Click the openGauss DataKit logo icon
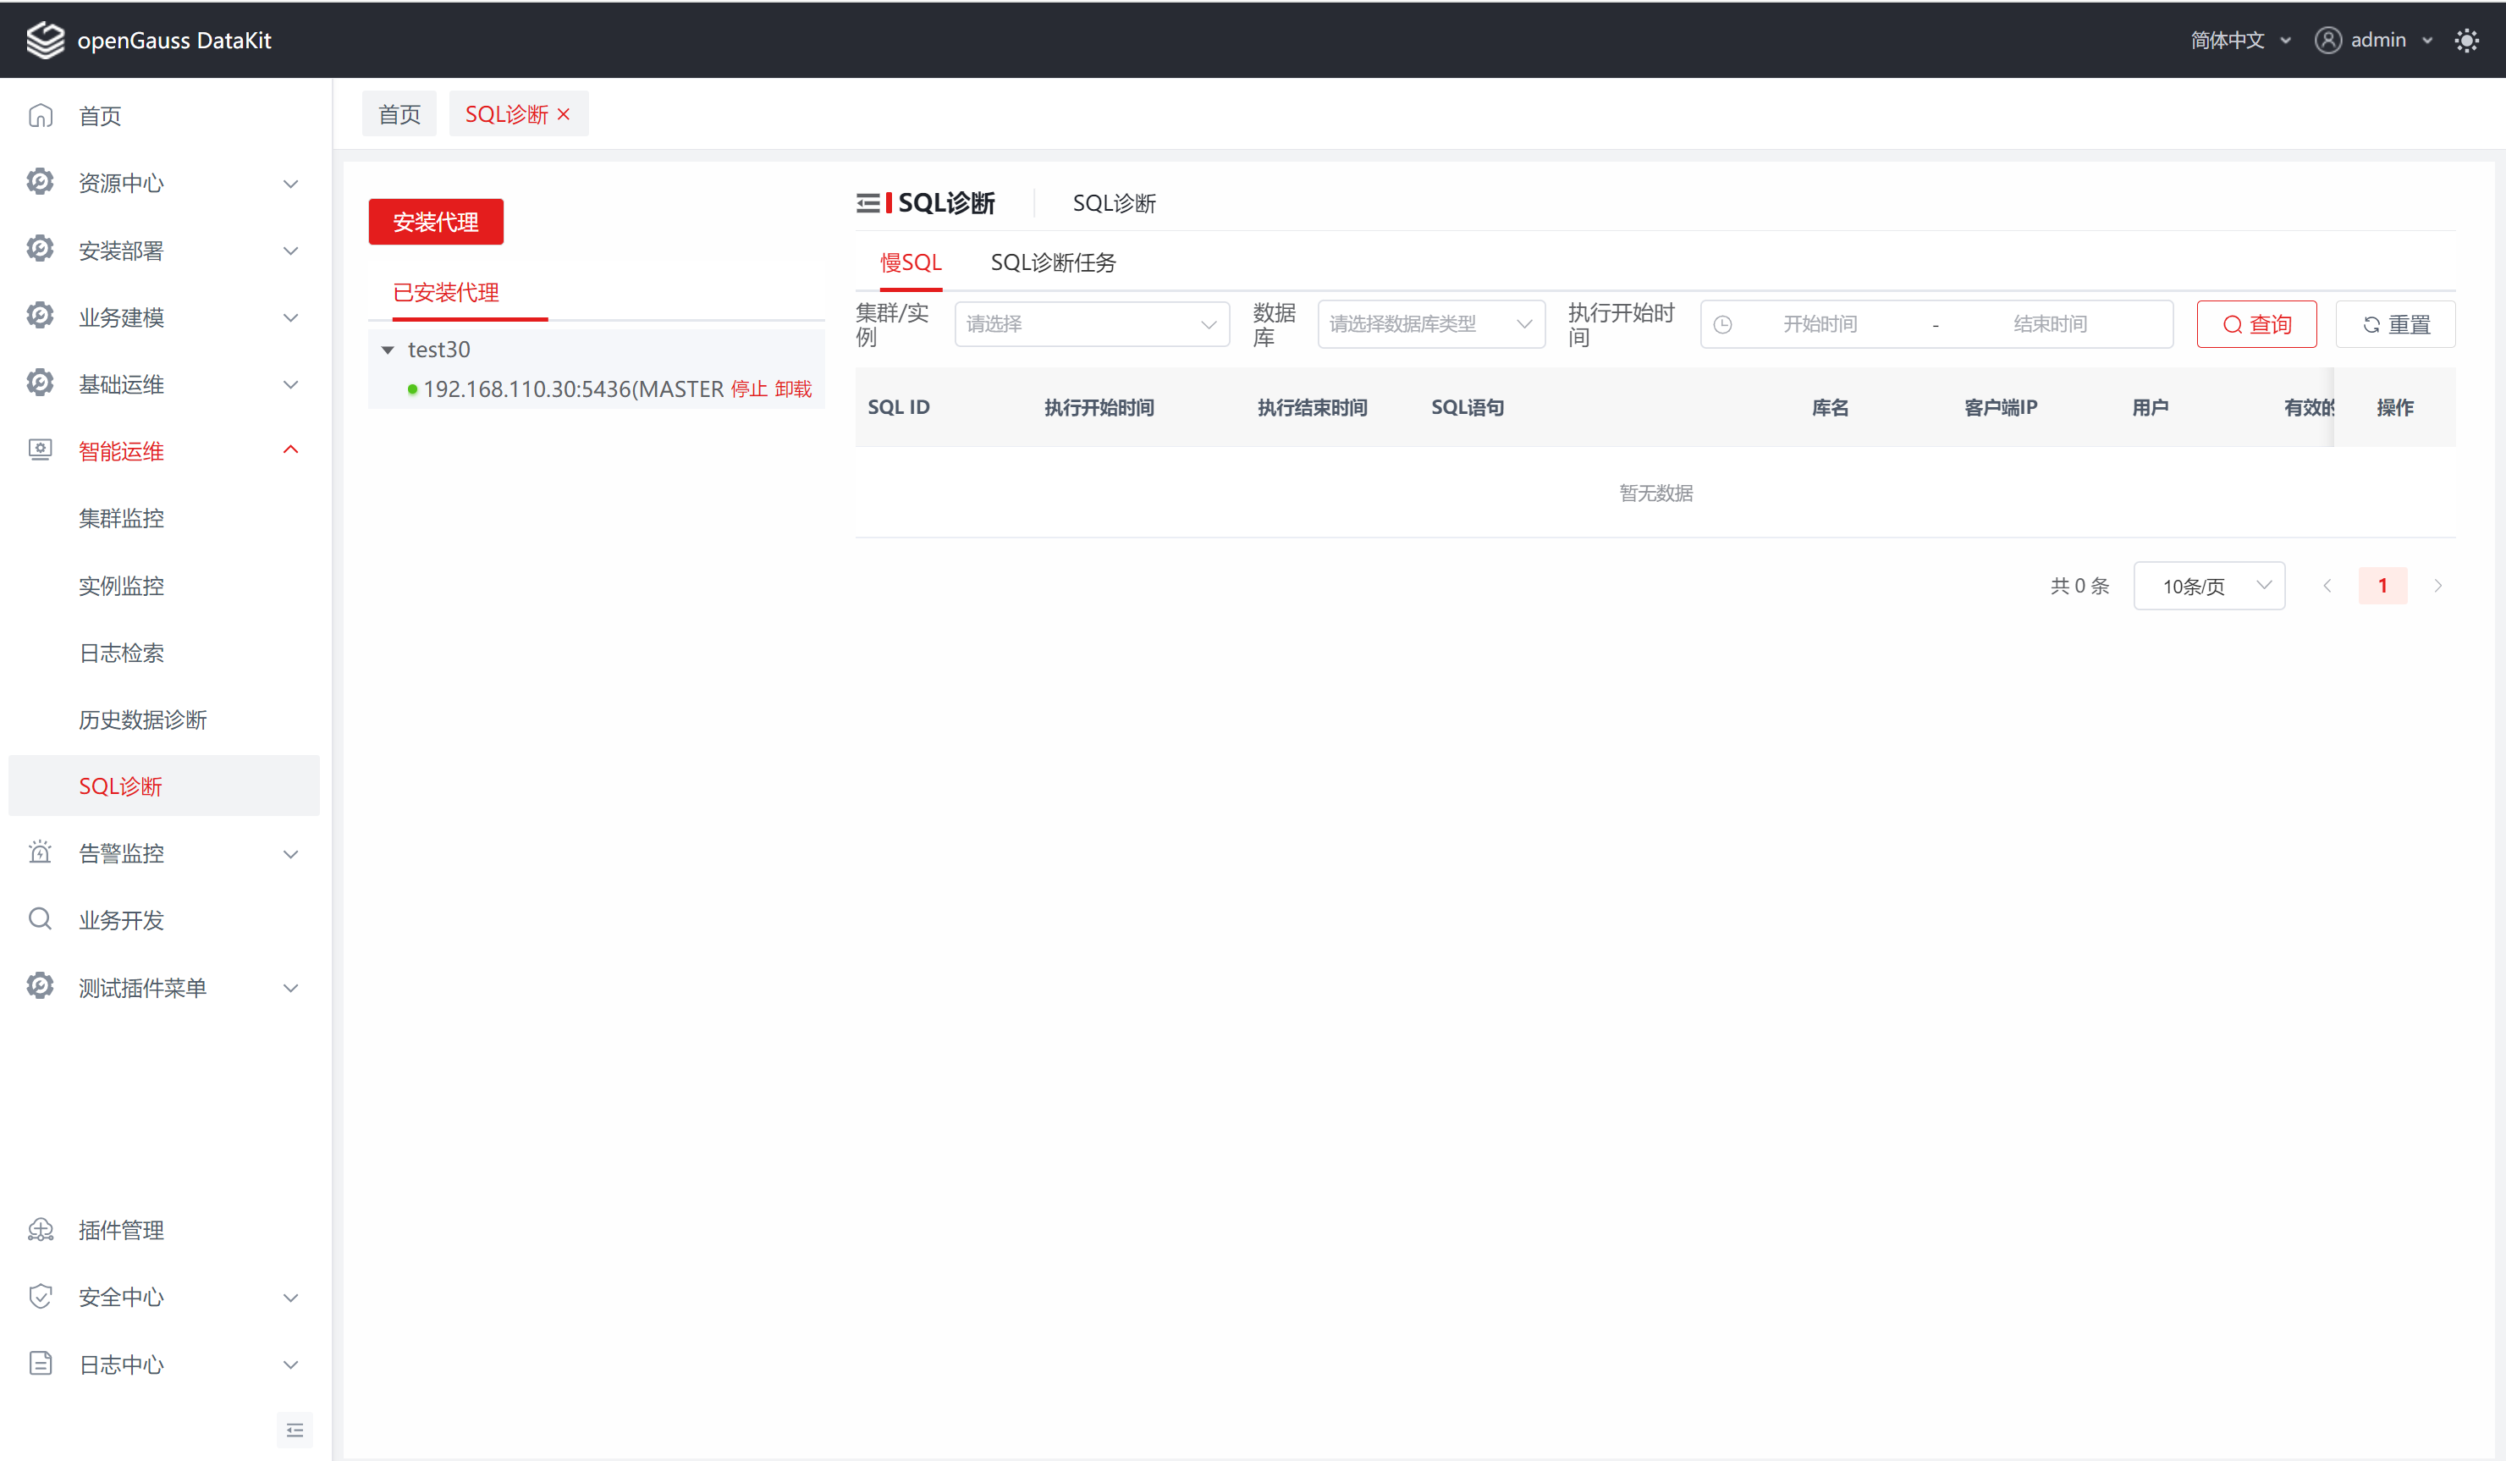 click(x=45, y=41)
